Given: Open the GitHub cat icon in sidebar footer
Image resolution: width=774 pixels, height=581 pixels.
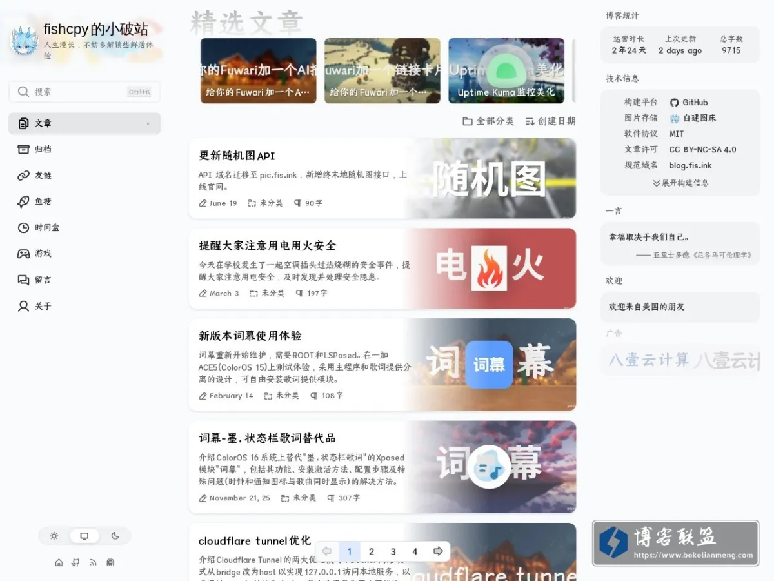Looking at the screenshot, I should point(76,562).
